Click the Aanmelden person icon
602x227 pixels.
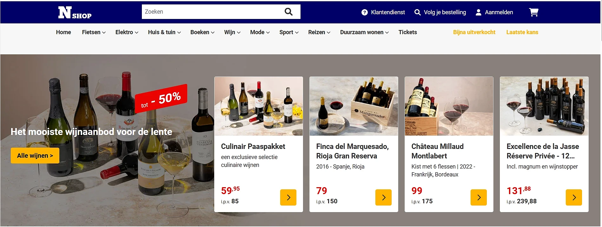tap(478, 12)
